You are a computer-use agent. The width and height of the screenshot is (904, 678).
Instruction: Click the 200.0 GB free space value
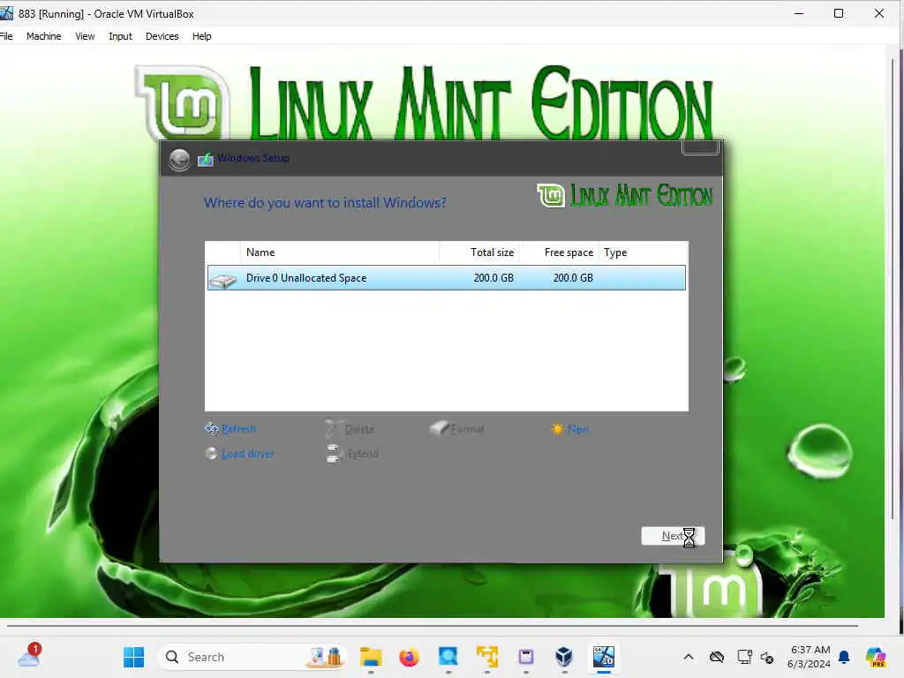[573, 278]
